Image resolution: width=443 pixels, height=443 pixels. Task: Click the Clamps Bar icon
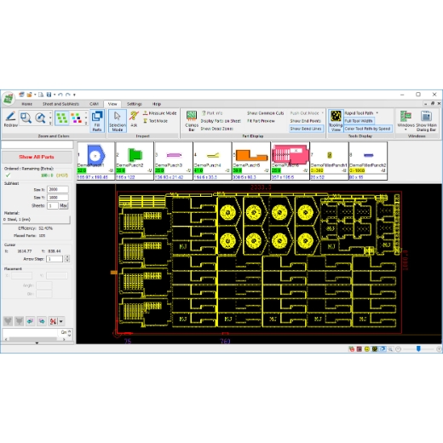[192, 121]
